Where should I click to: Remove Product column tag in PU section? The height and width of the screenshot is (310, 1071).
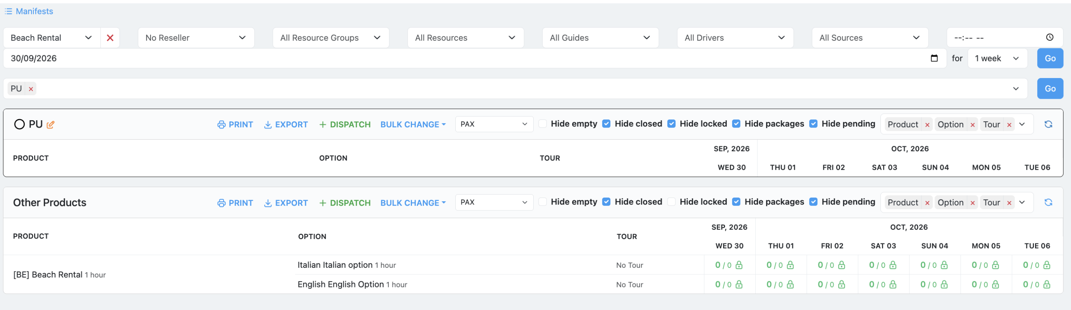(x=927, y=125)
